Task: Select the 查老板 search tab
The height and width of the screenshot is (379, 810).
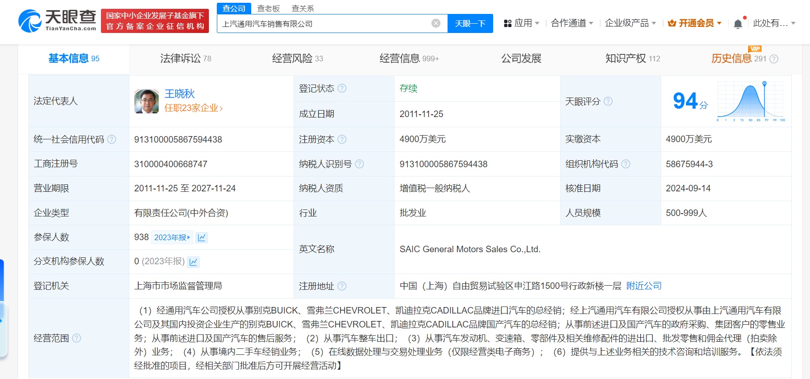Action: (x=268, y=8)
